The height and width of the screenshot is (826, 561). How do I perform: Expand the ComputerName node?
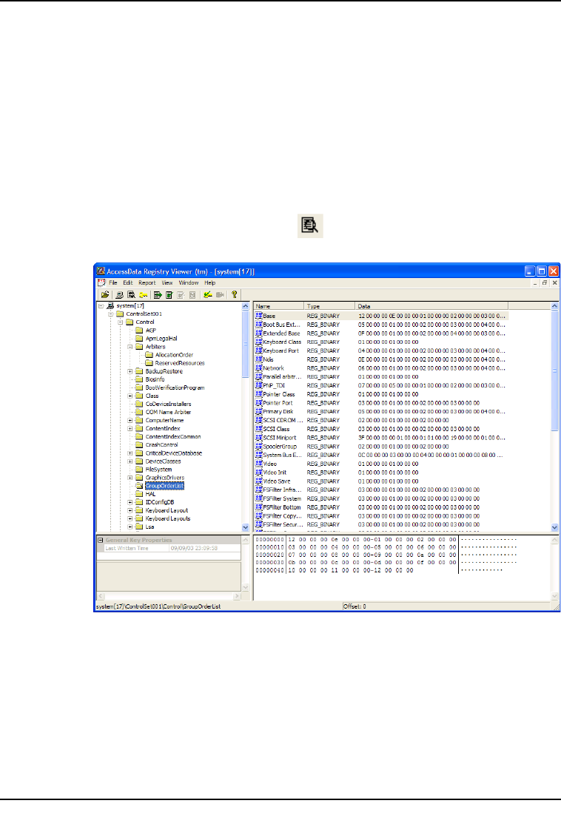click(130, 420)
